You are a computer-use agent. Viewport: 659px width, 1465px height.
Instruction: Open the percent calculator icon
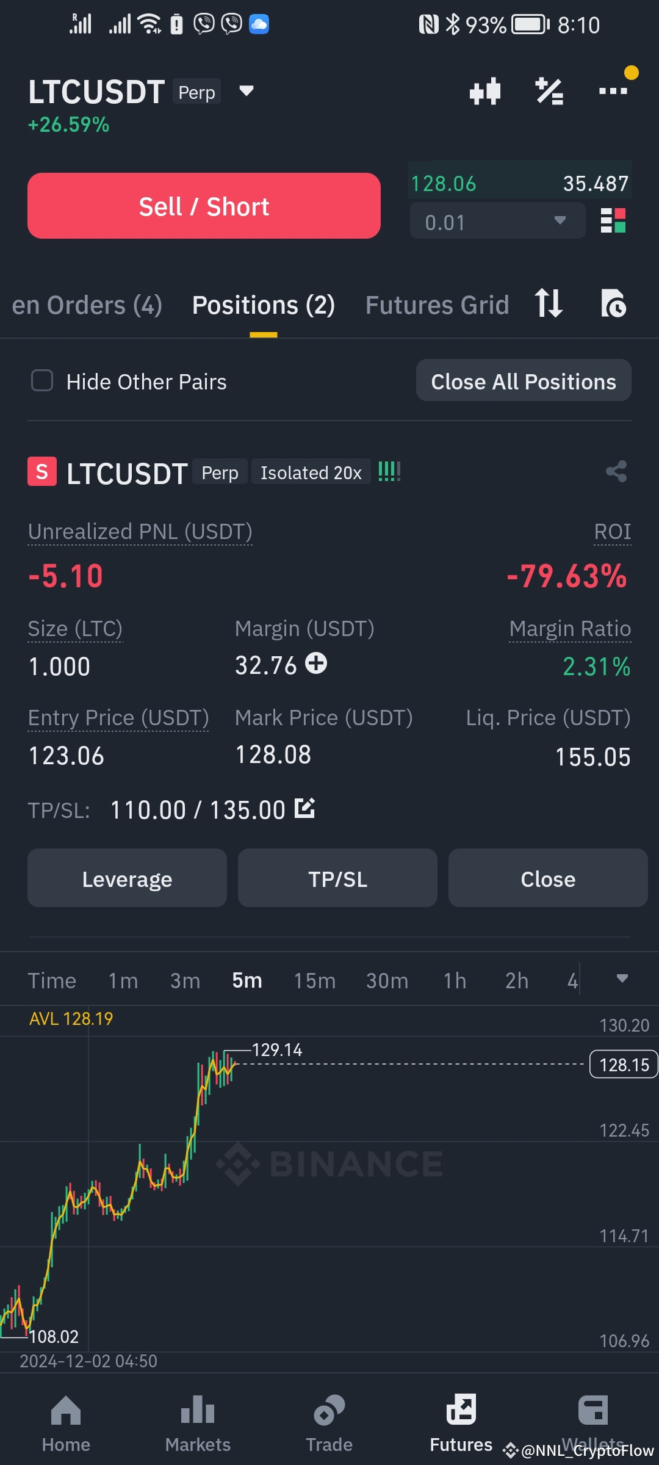click(549, 92)
